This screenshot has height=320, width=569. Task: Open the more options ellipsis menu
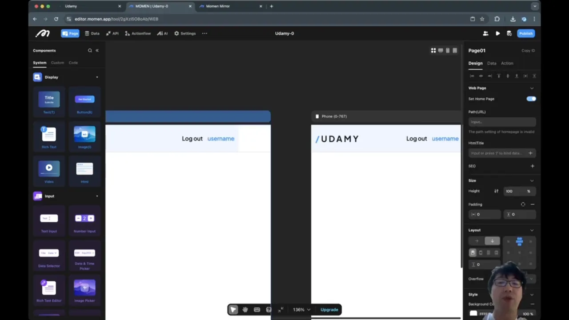[204, 33]
